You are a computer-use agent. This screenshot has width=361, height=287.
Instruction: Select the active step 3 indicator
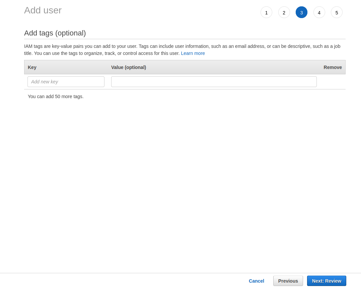point(301,12)
